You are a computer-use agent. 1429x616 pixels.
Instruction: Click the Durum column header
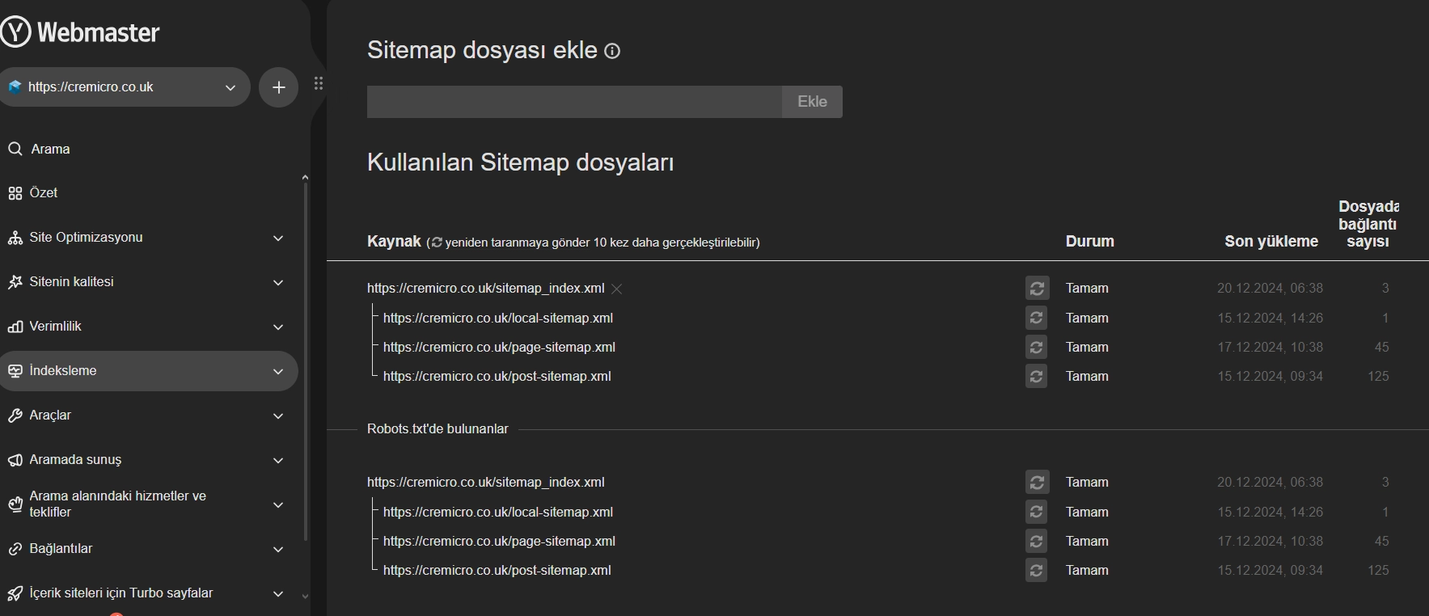(x=1089, y=241)
